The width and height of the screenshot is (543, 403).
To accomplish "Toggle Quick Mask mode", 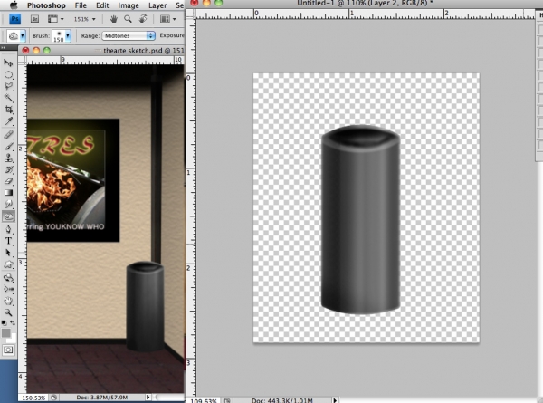I will click(8, 350).
